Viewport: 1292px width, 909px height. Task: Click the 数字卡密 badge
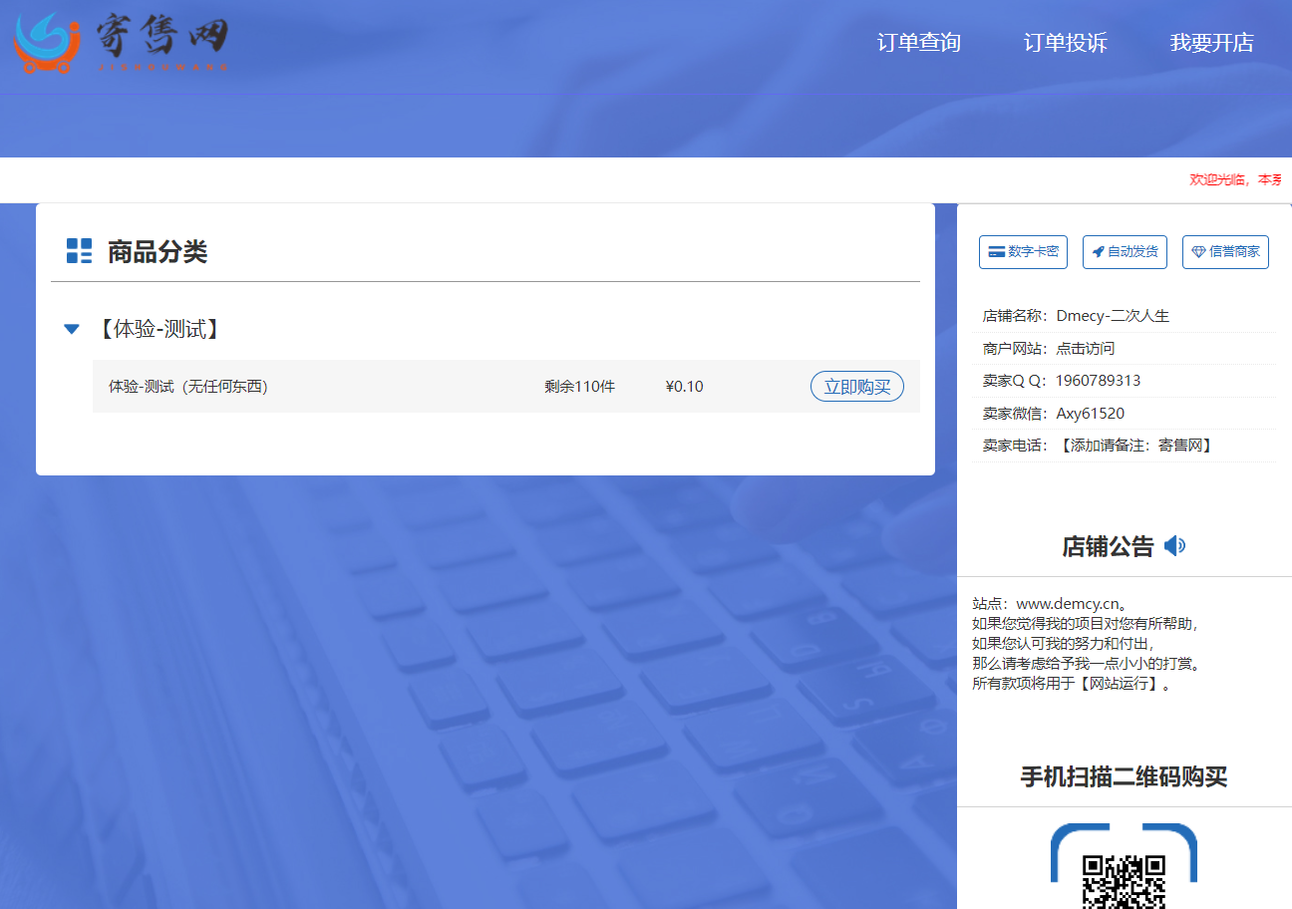(x=1024, y=252)
